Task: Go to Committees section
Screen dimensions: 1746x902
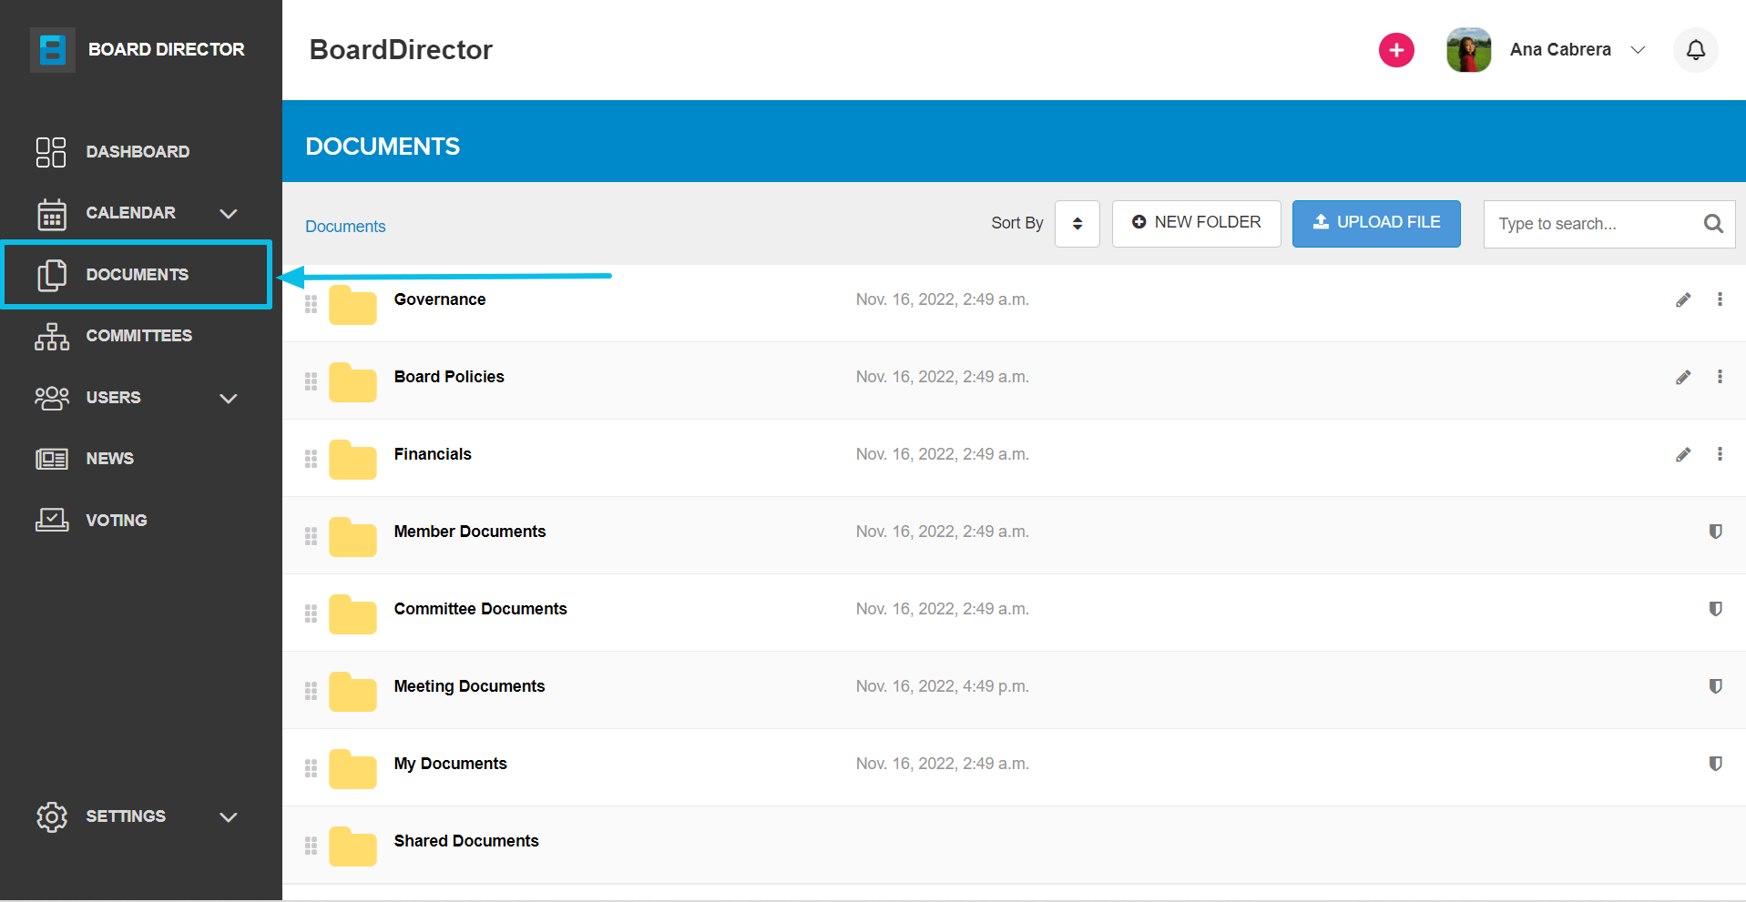Action: [x=138, y=336]
